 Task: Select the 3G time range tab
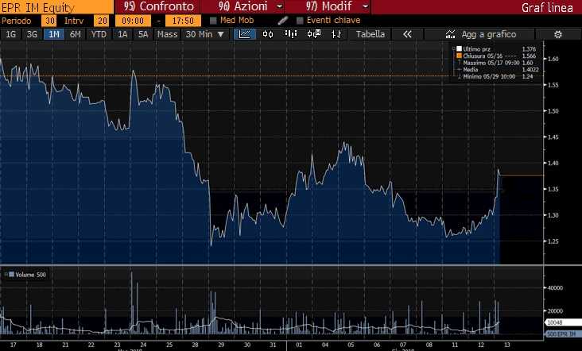pos(33,34)
